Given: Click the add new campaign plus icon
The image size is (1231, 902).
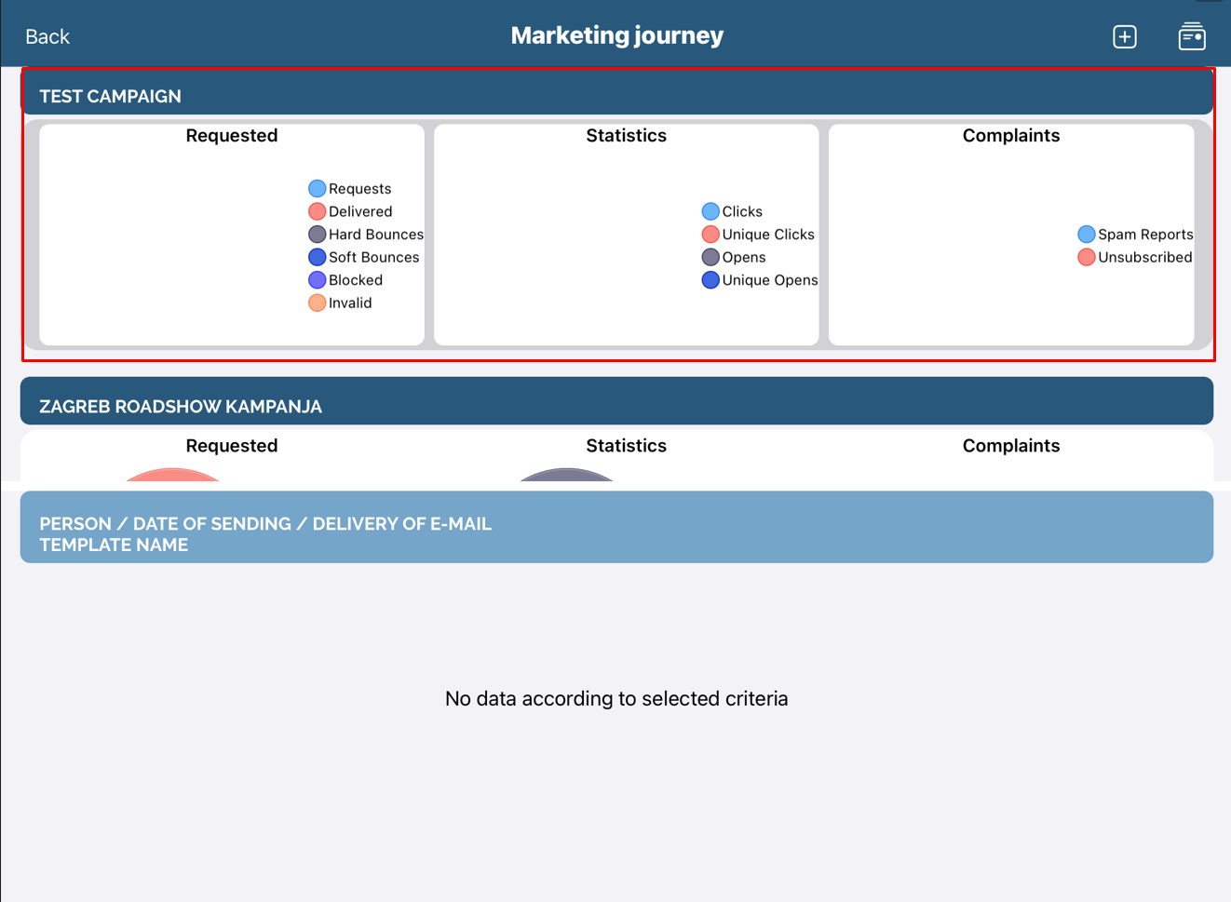Looking at the screenshot, I should (x=1124, y=36).
